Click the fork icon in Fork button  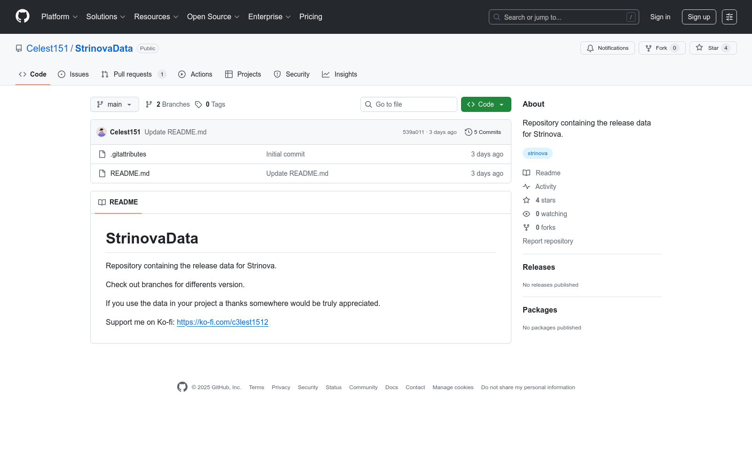tap(649, 48)
